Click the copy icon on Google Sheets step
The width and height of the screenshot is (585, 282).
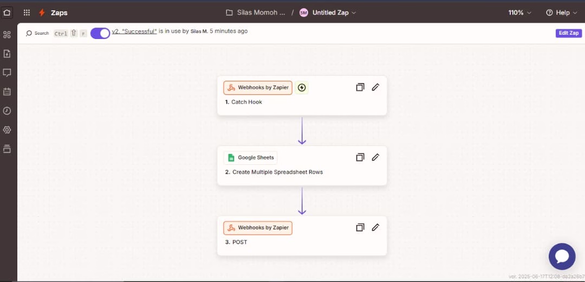(x=360, y=157)
